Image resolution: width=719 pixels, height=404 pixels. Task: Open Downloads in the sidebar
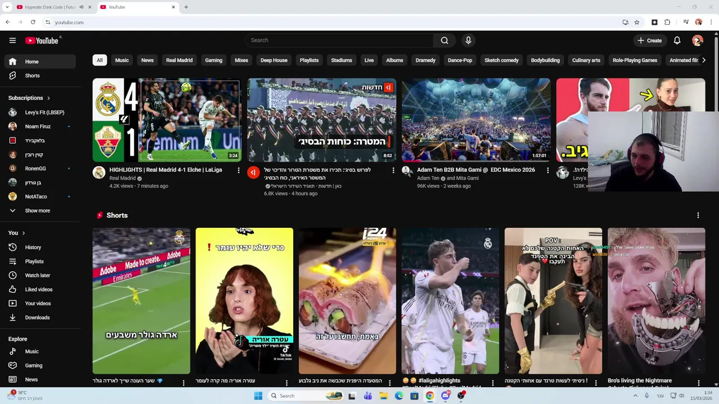coord(39,318)
